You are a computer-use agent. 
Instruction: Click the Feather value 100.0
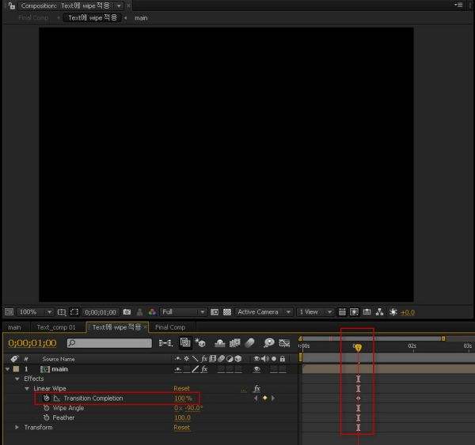coord(182,417)
